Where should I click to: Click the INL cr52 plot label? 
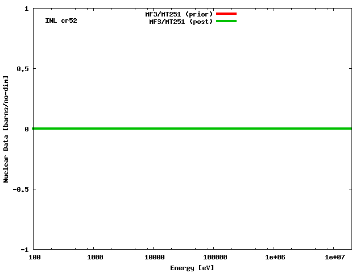click(x=61, y=20)
